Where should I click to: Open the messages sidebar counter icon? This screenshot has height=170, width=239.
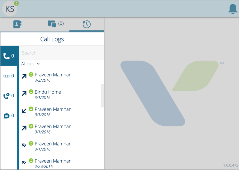click(9, 116)
